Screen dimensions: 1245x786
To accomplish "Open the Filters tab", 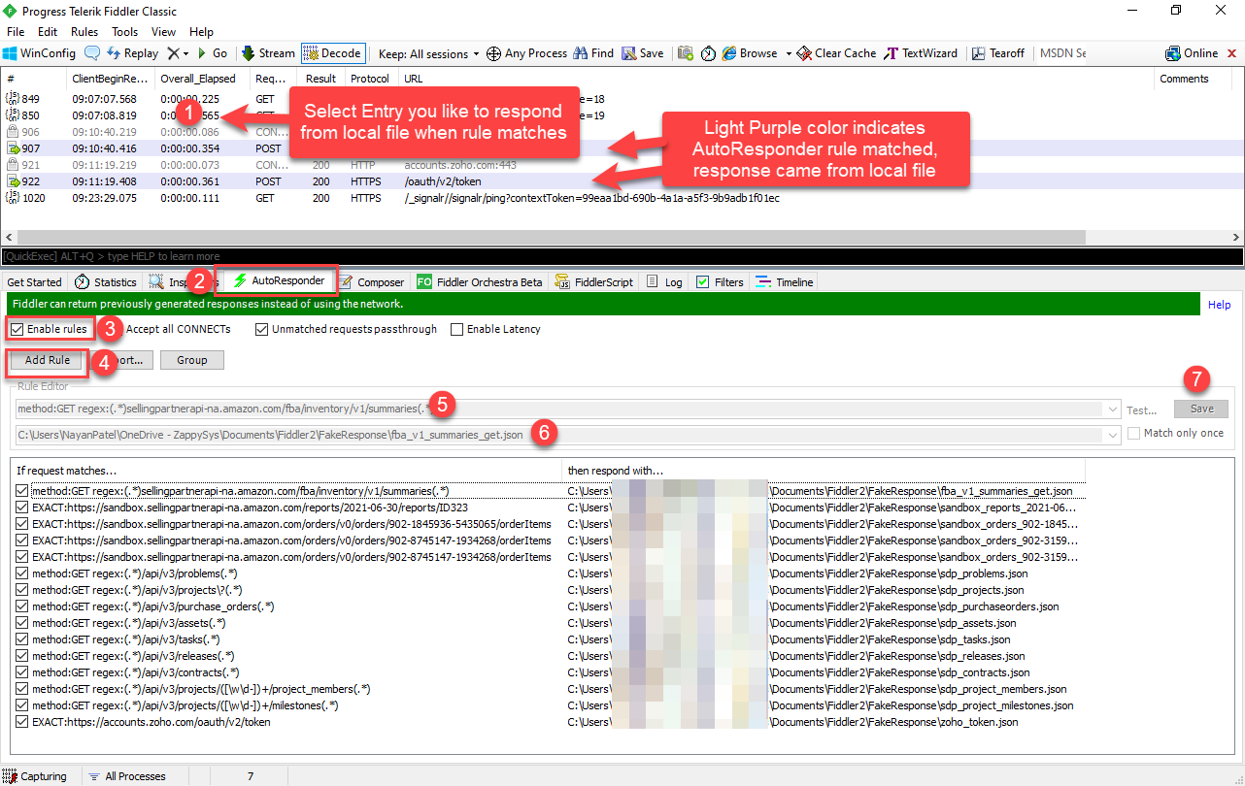I will 720,282.
